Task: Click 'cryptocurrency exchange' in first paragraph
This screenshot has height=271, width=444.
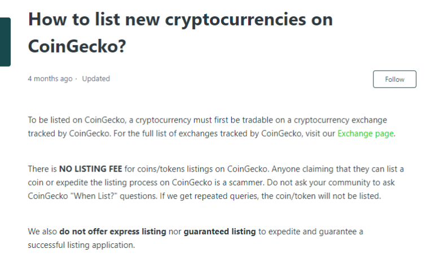Action: coord(340,120)
